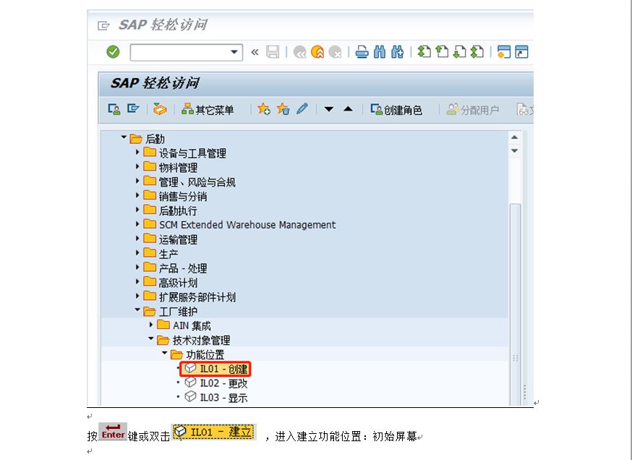Click the Create New Session icon
632x460 pixels.
point(504,52)
